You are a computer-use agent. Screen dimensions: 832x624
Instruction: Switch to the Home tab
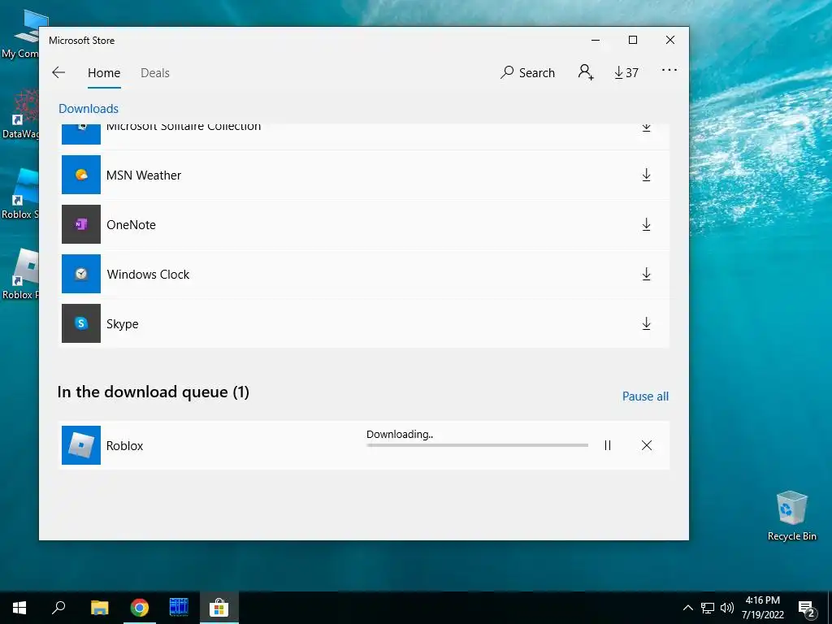104,72
